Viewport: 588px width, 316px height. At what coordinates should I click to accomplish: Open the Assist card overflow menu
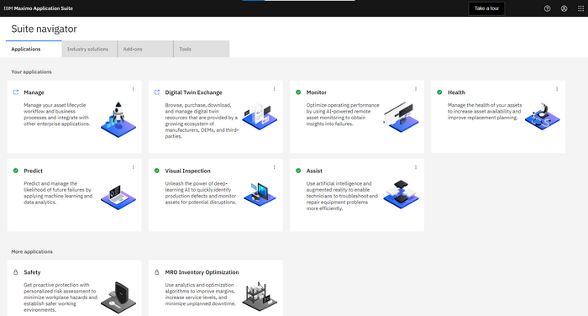416,167
